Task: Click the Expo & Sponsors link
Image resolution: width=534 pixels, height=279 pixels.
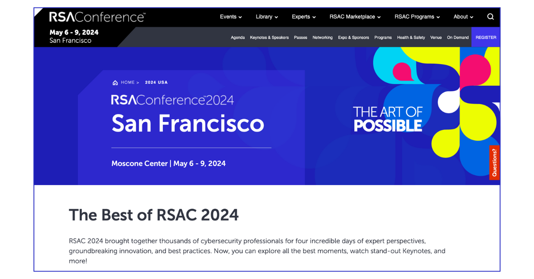Action: click(353, 37)
